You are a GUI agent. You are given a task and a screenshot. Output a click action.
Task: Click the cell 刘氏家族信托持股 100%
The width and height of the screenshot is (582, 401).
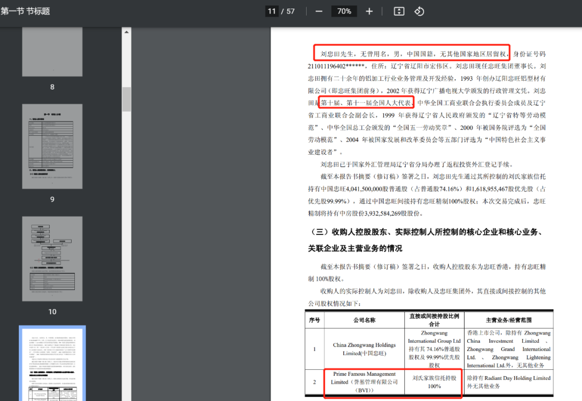(x=434, y=382)
